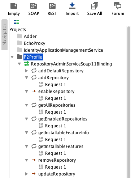This screenshot has width=131, height=178.
Task: Create an Empty project from the toolbar
Action: coord(14,9)
